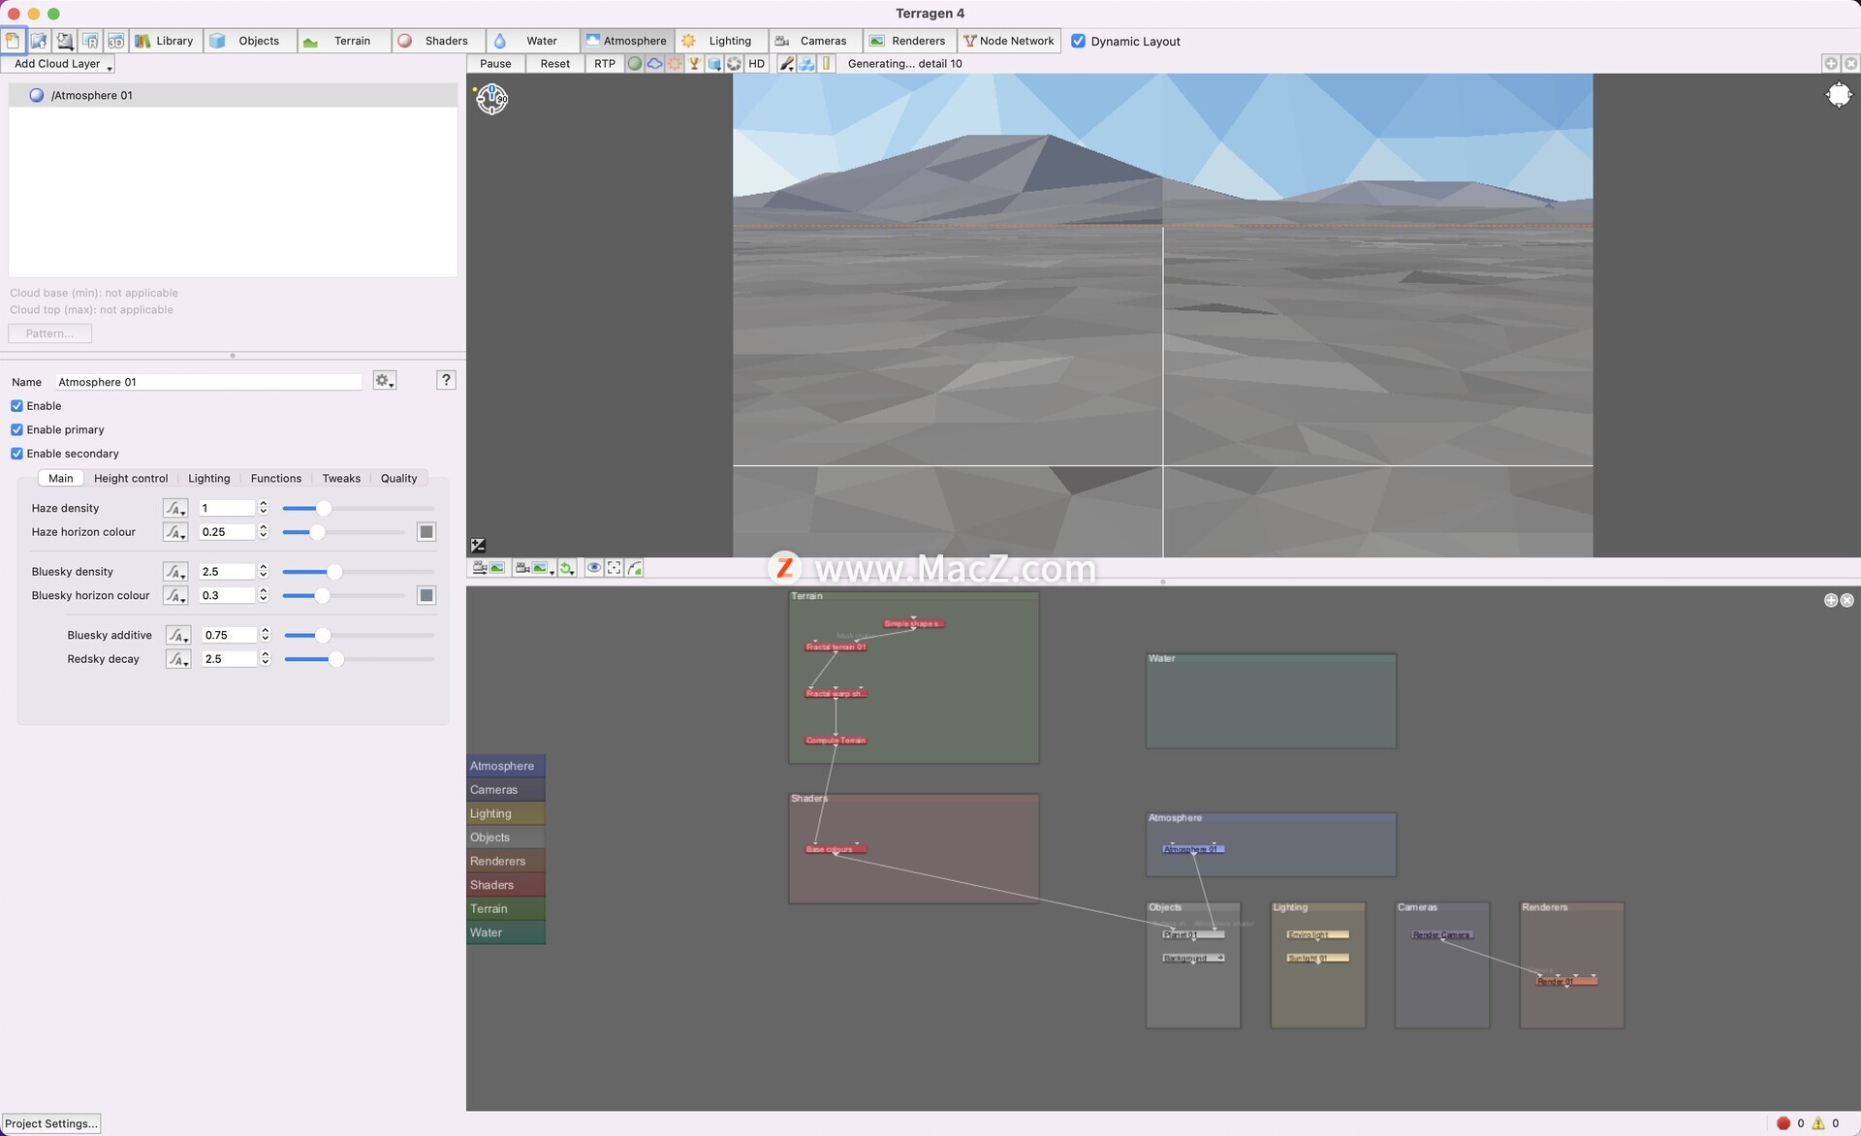
Task: Toggle Dynamic Layout checkbox
Action: (x=1078, y=41)
